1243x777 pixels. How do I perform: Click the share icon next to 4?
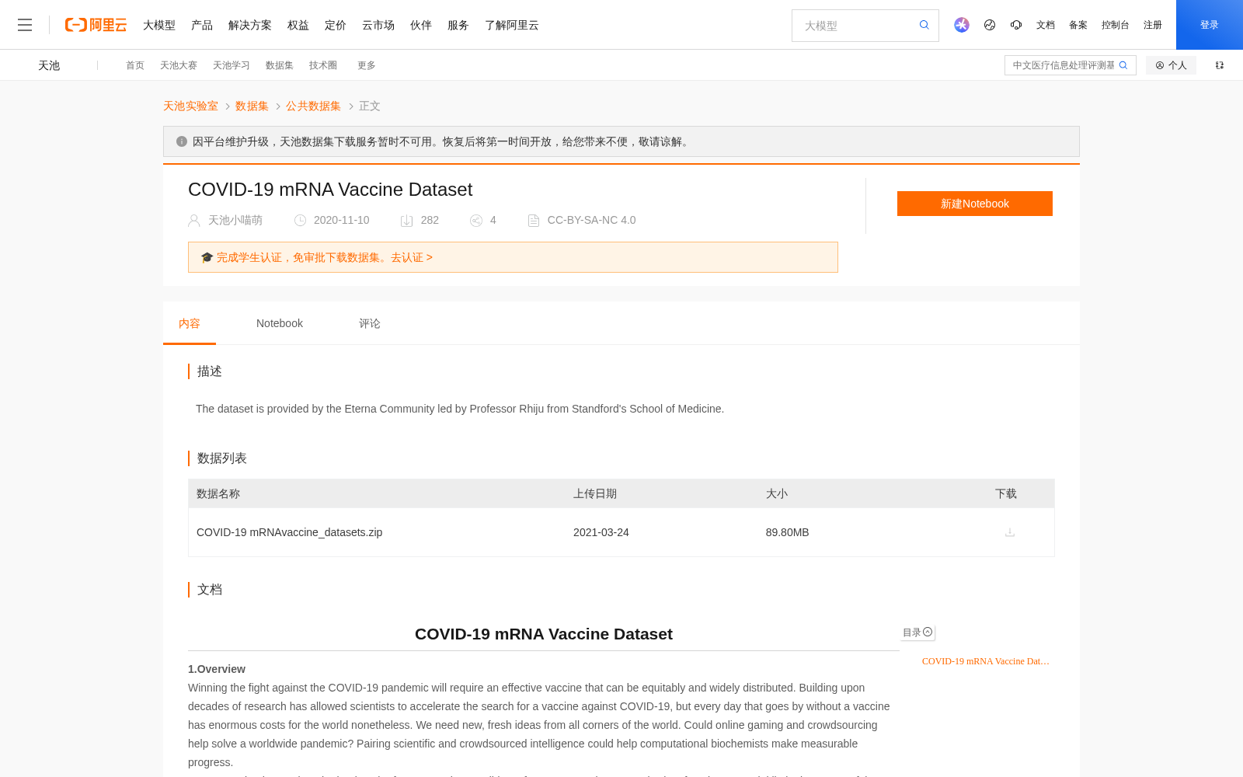(x=476, y=221)
